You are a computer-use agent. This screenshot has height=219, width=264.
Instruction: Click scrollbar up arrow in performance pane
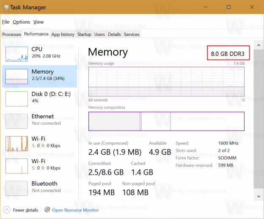(x=258, y=45)
